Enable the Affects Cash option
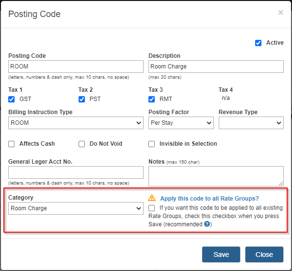292x271 pixels. coord(11,144)
